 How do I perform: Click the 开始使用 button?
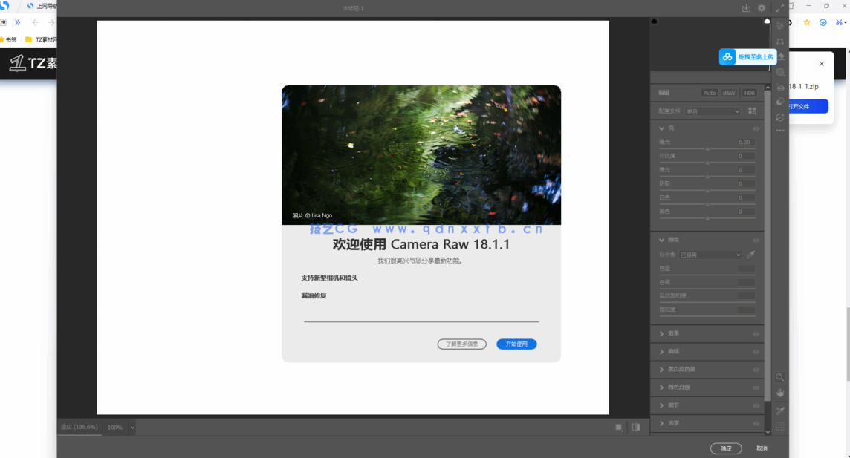pos(516,344)
